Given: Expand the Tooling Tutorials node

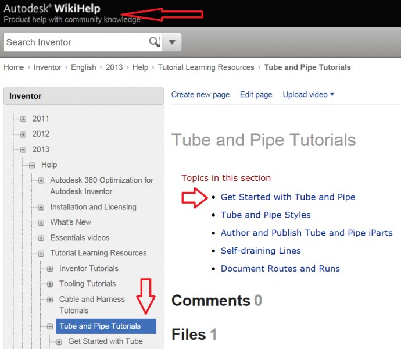Looking at the screenshot, I should coord(50,284).
